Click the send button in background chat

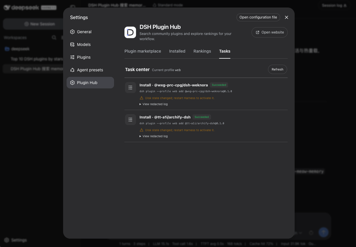tap(323, 232)
